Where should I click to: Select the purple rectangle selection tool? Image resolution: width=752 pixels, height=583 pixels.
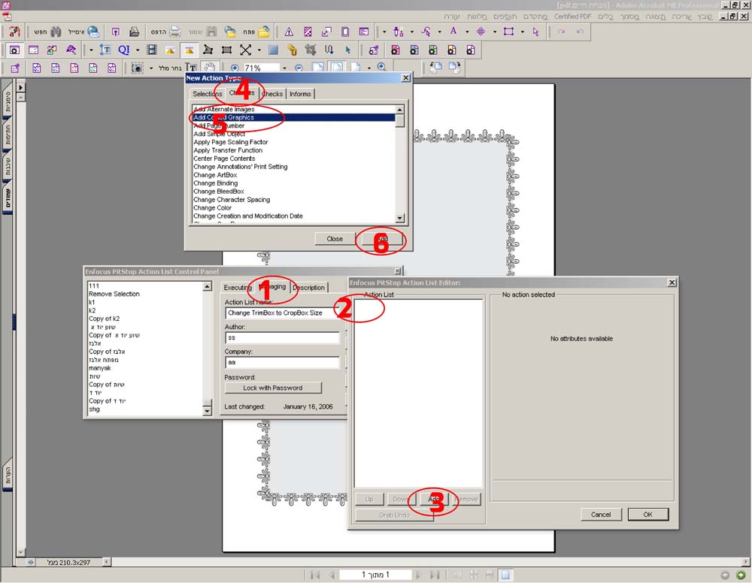(x=509, y=32)
